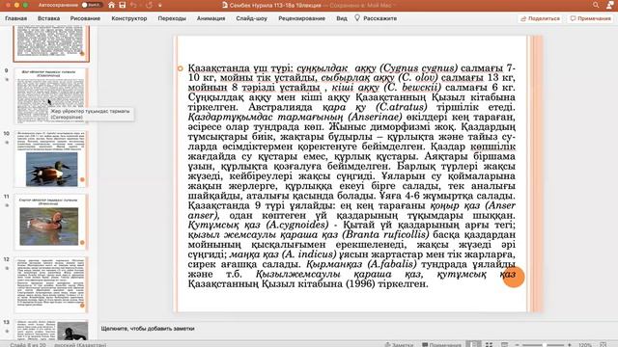Select slide 13 thumbnail
Viewport: 618px width, 347px height.
pyautogui.click(x=50, y=330)
